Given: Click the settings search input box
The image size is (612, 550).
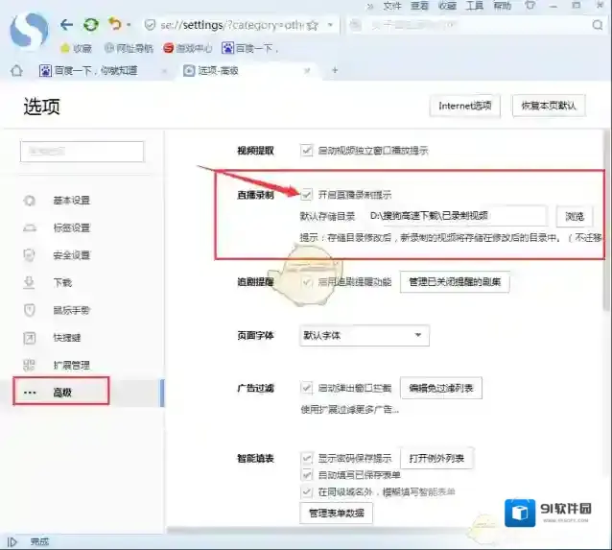Looking at the screenshot, I should [x=82, y=151].
